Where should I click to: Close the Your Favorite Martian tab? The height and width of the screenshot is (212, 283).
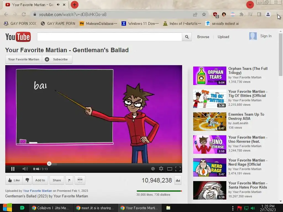64,5
